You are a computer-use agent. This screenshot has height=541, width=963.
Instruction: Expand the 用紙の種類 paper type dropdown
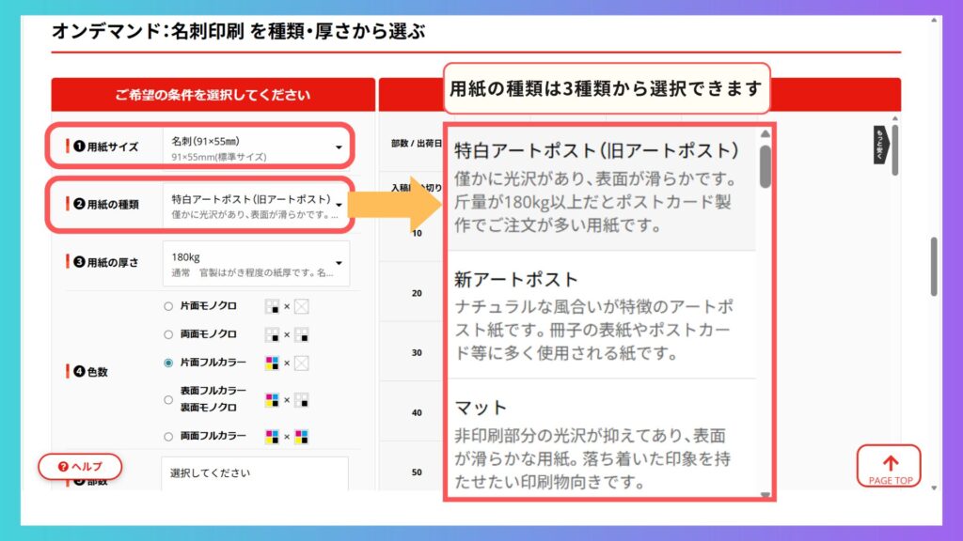255,205
